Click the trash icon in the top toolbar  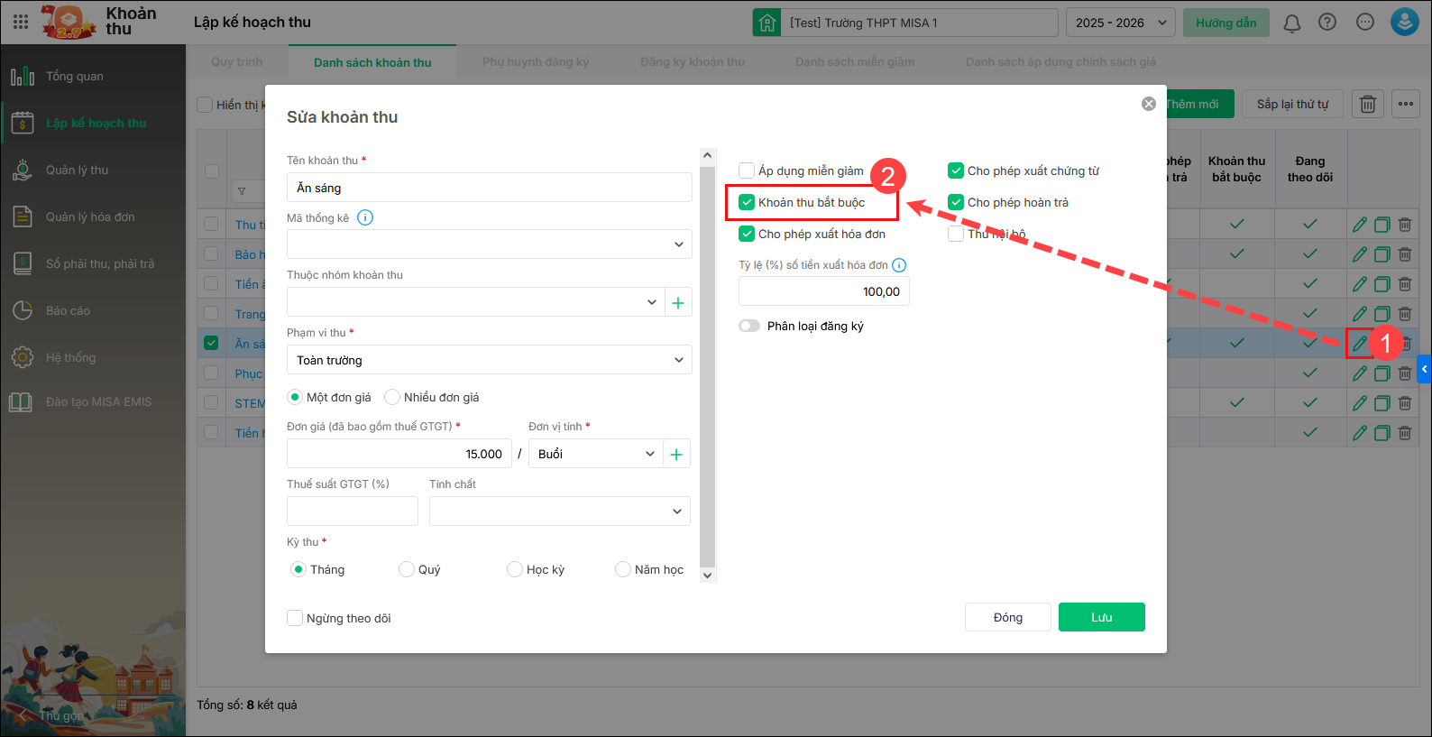(1367, 104)
